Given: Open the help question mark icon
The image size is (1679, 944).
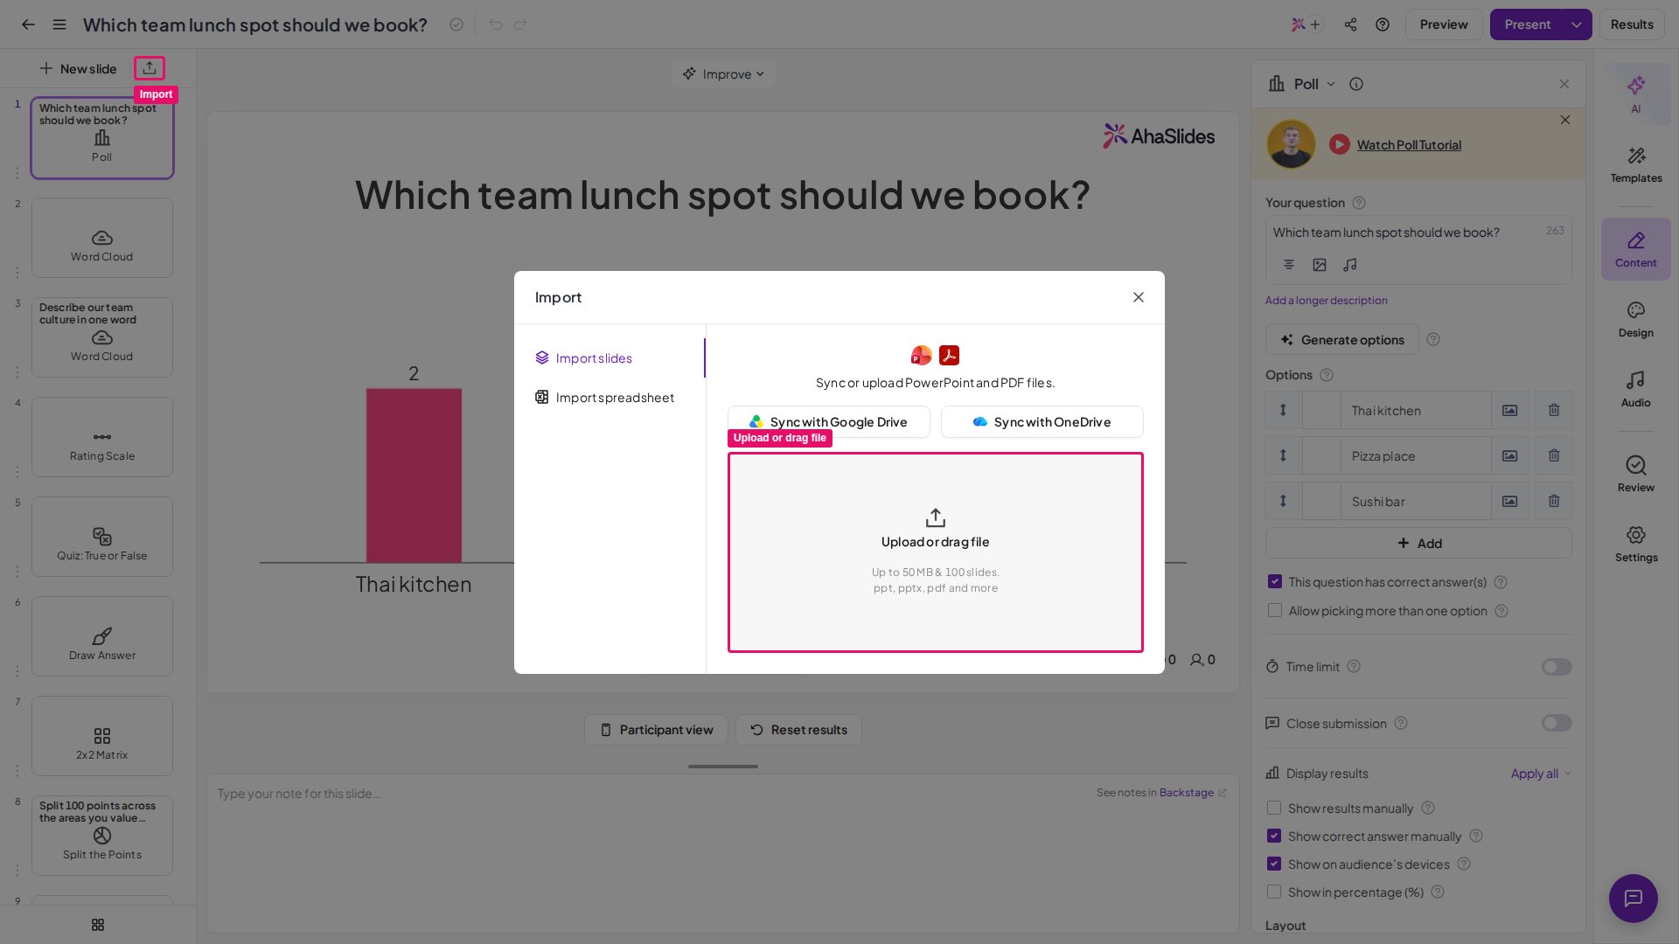Looking at the screenshot, I should pyautogui.click(x=1383, y=24).
